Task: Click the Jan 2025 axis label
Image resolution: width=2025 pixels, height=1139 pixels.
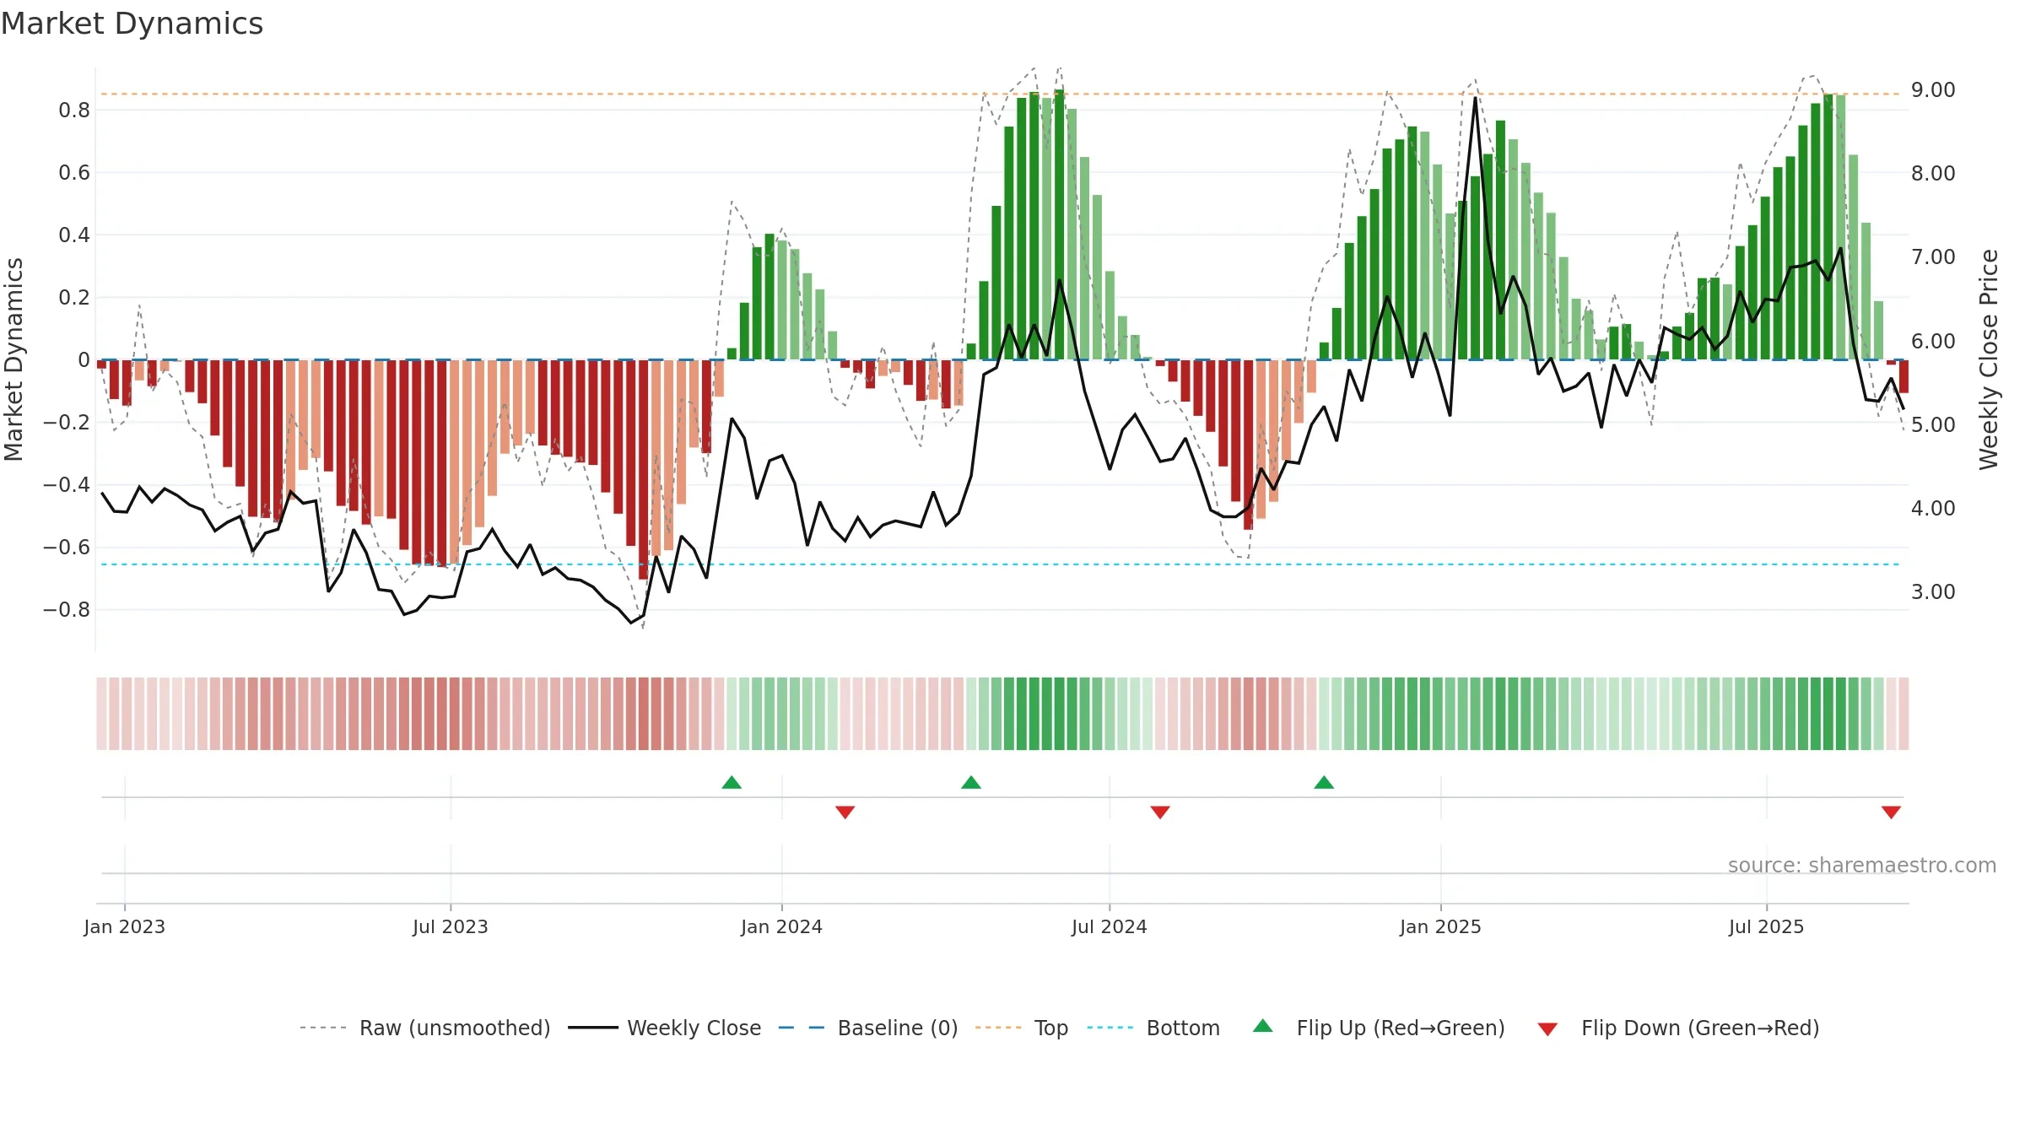Action: [x=1441, y=926]
